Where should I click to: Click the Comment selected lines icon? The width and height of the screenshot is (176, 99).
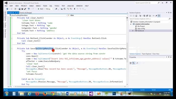(x=68, y=9)
